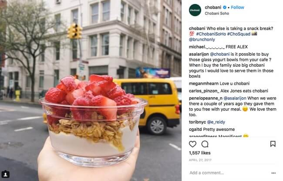Click the comment speech bubble icon
The height and width of the screenshot is (181, 283).
tap(205, 144)
